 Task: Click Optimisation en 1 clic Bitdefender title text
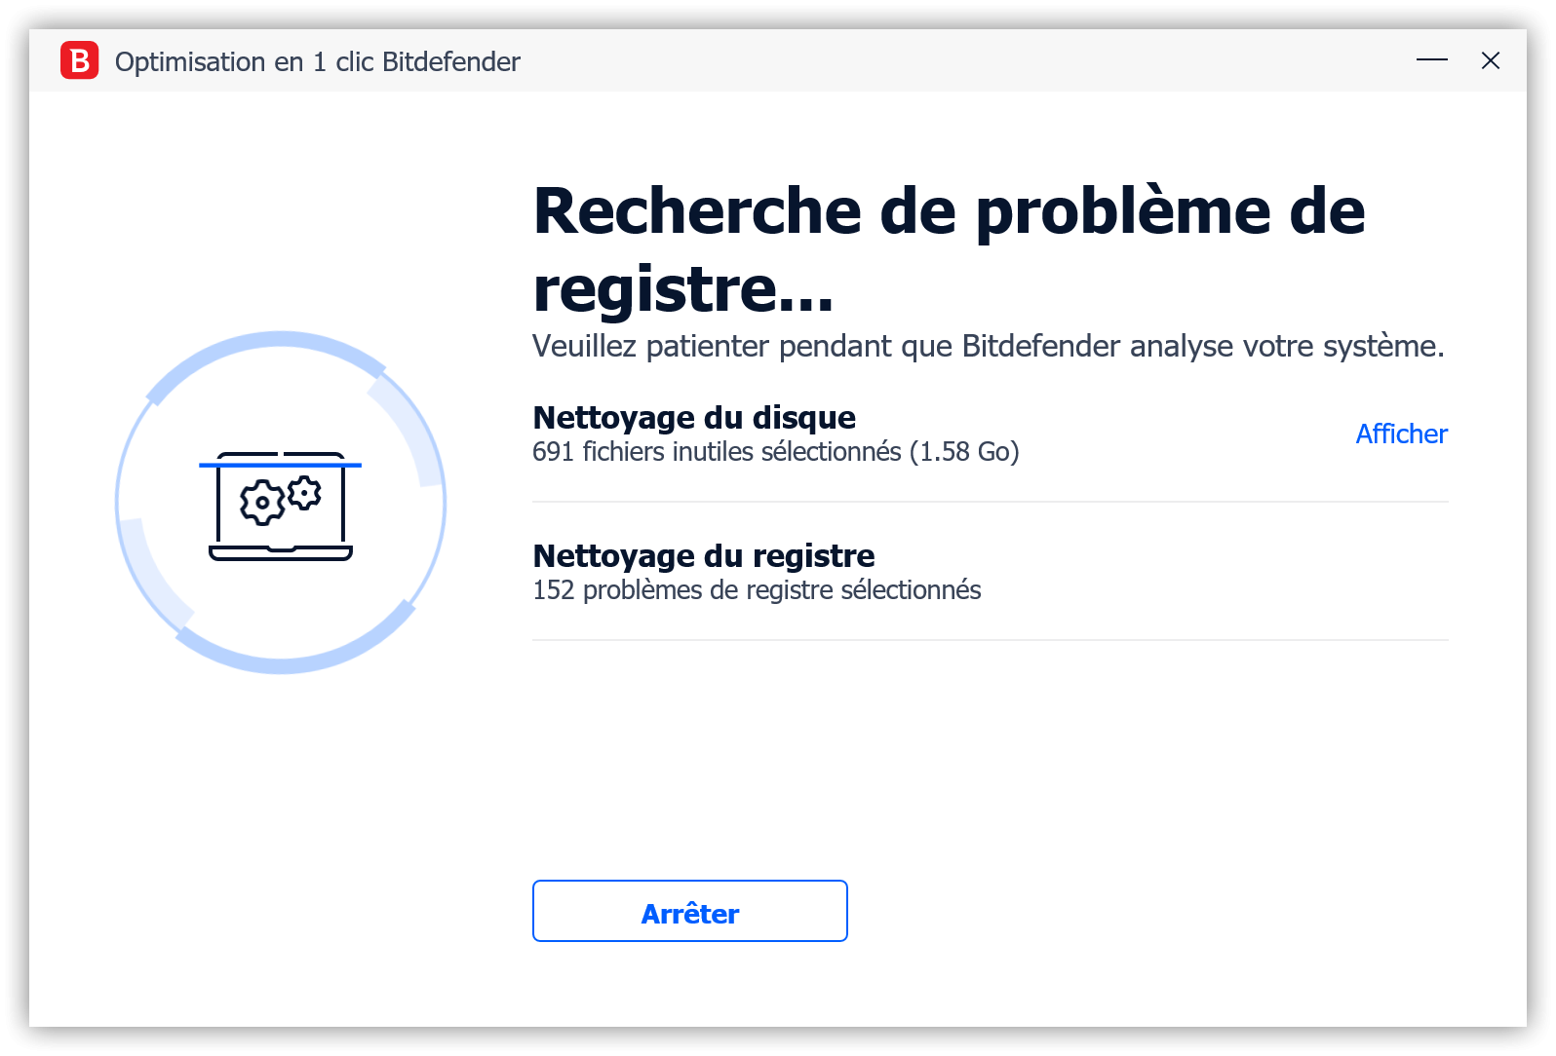click(318, 60)
